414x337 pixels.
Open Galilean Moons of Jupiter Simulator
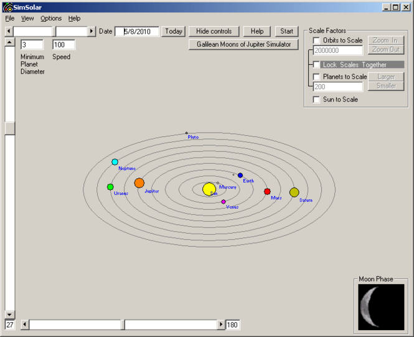[243, 44]
